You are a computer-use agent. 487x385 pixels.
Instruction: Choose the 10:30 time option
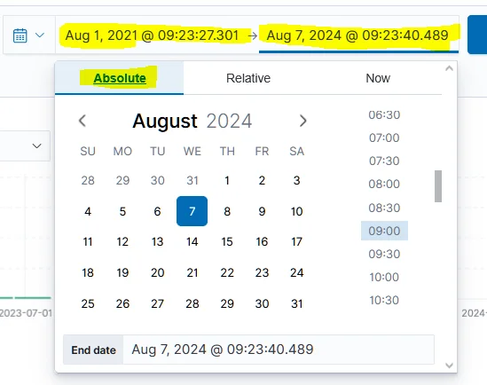[384, 300]
